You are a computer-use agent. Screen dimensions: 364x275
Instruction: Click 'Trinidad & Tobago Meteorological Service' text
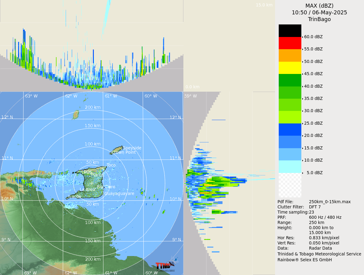319,254
